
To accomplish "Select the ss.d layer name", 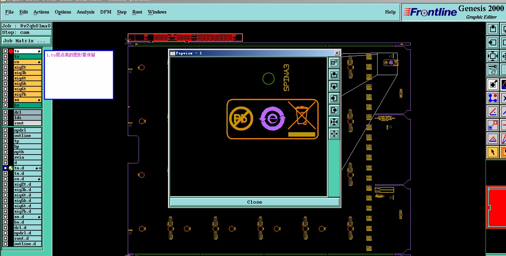I will click(27, 217).
